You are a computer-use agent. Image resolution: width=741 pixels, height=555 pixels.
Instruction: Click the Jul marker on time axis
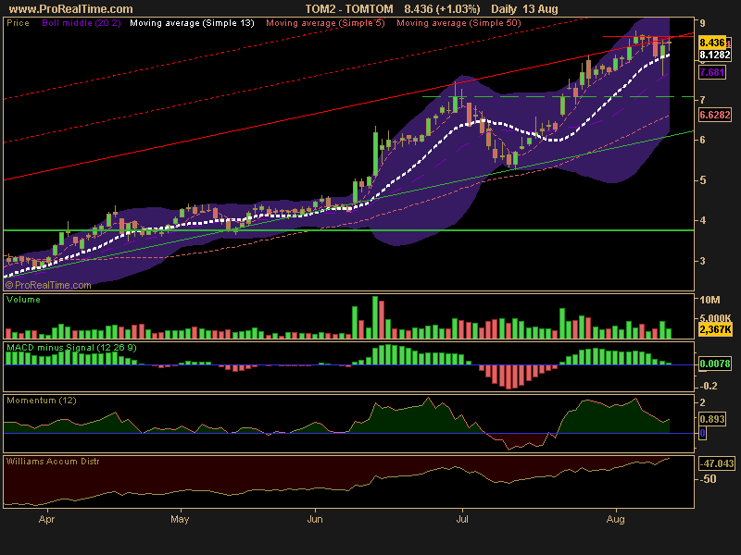click(x=462, y=519)
